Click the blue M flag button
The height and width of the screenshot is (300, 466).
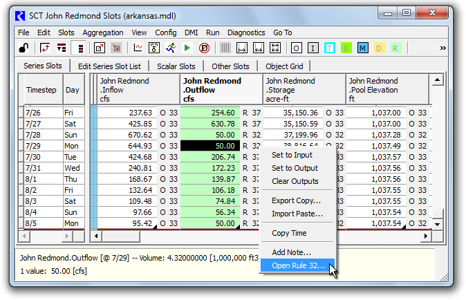362,48
